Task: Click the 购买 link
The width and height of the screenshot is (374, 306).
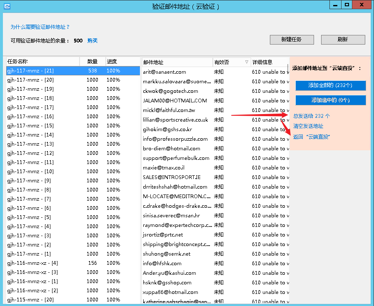Action: (x=92, y=40)
